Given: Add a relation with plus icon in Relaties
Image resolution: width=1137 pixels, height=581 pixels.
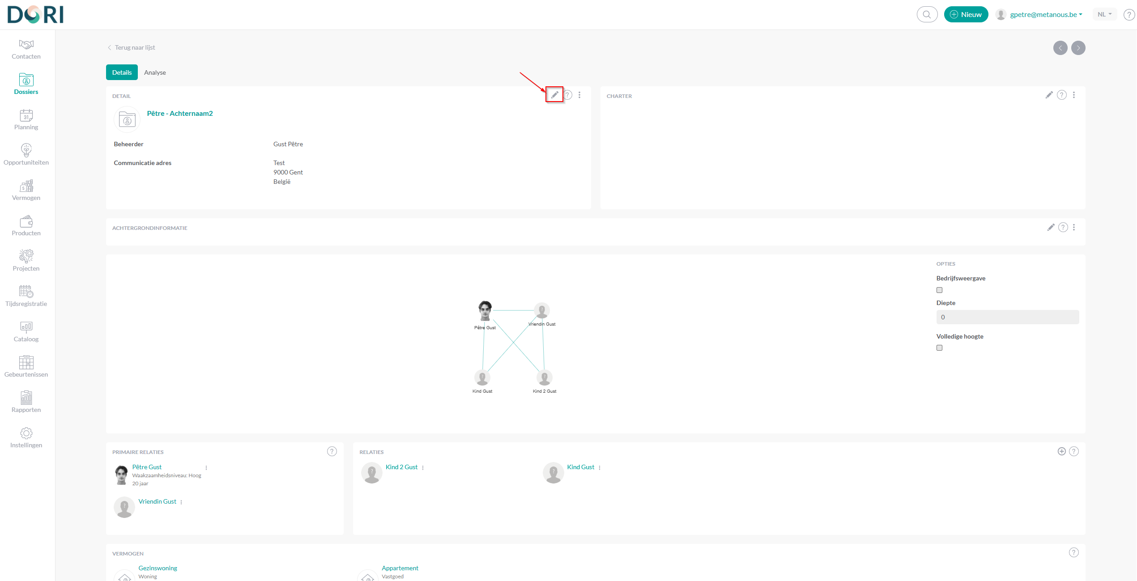Looking at the screenshot, I should (x=1061, y=451).
